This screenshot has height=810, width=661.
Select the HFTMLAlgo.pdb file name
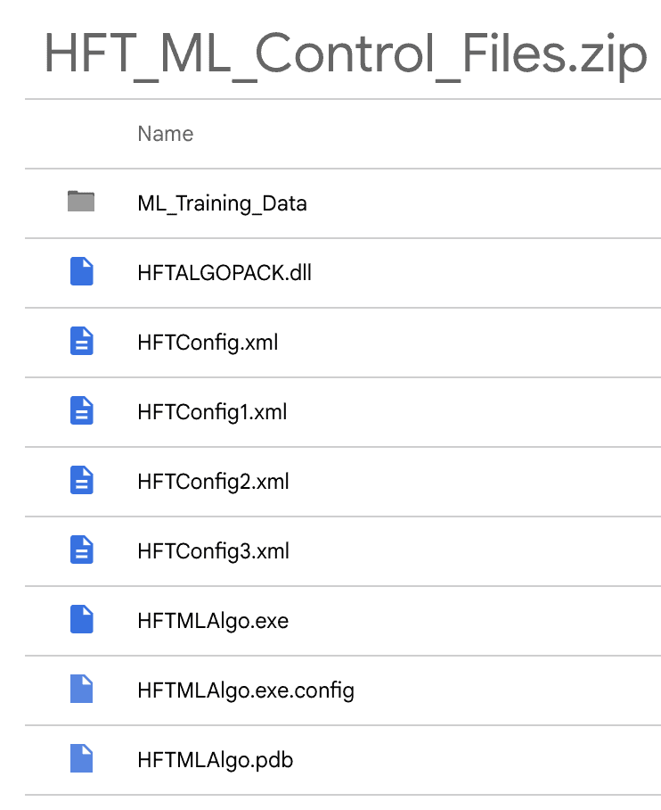click(x=215, y=760)
